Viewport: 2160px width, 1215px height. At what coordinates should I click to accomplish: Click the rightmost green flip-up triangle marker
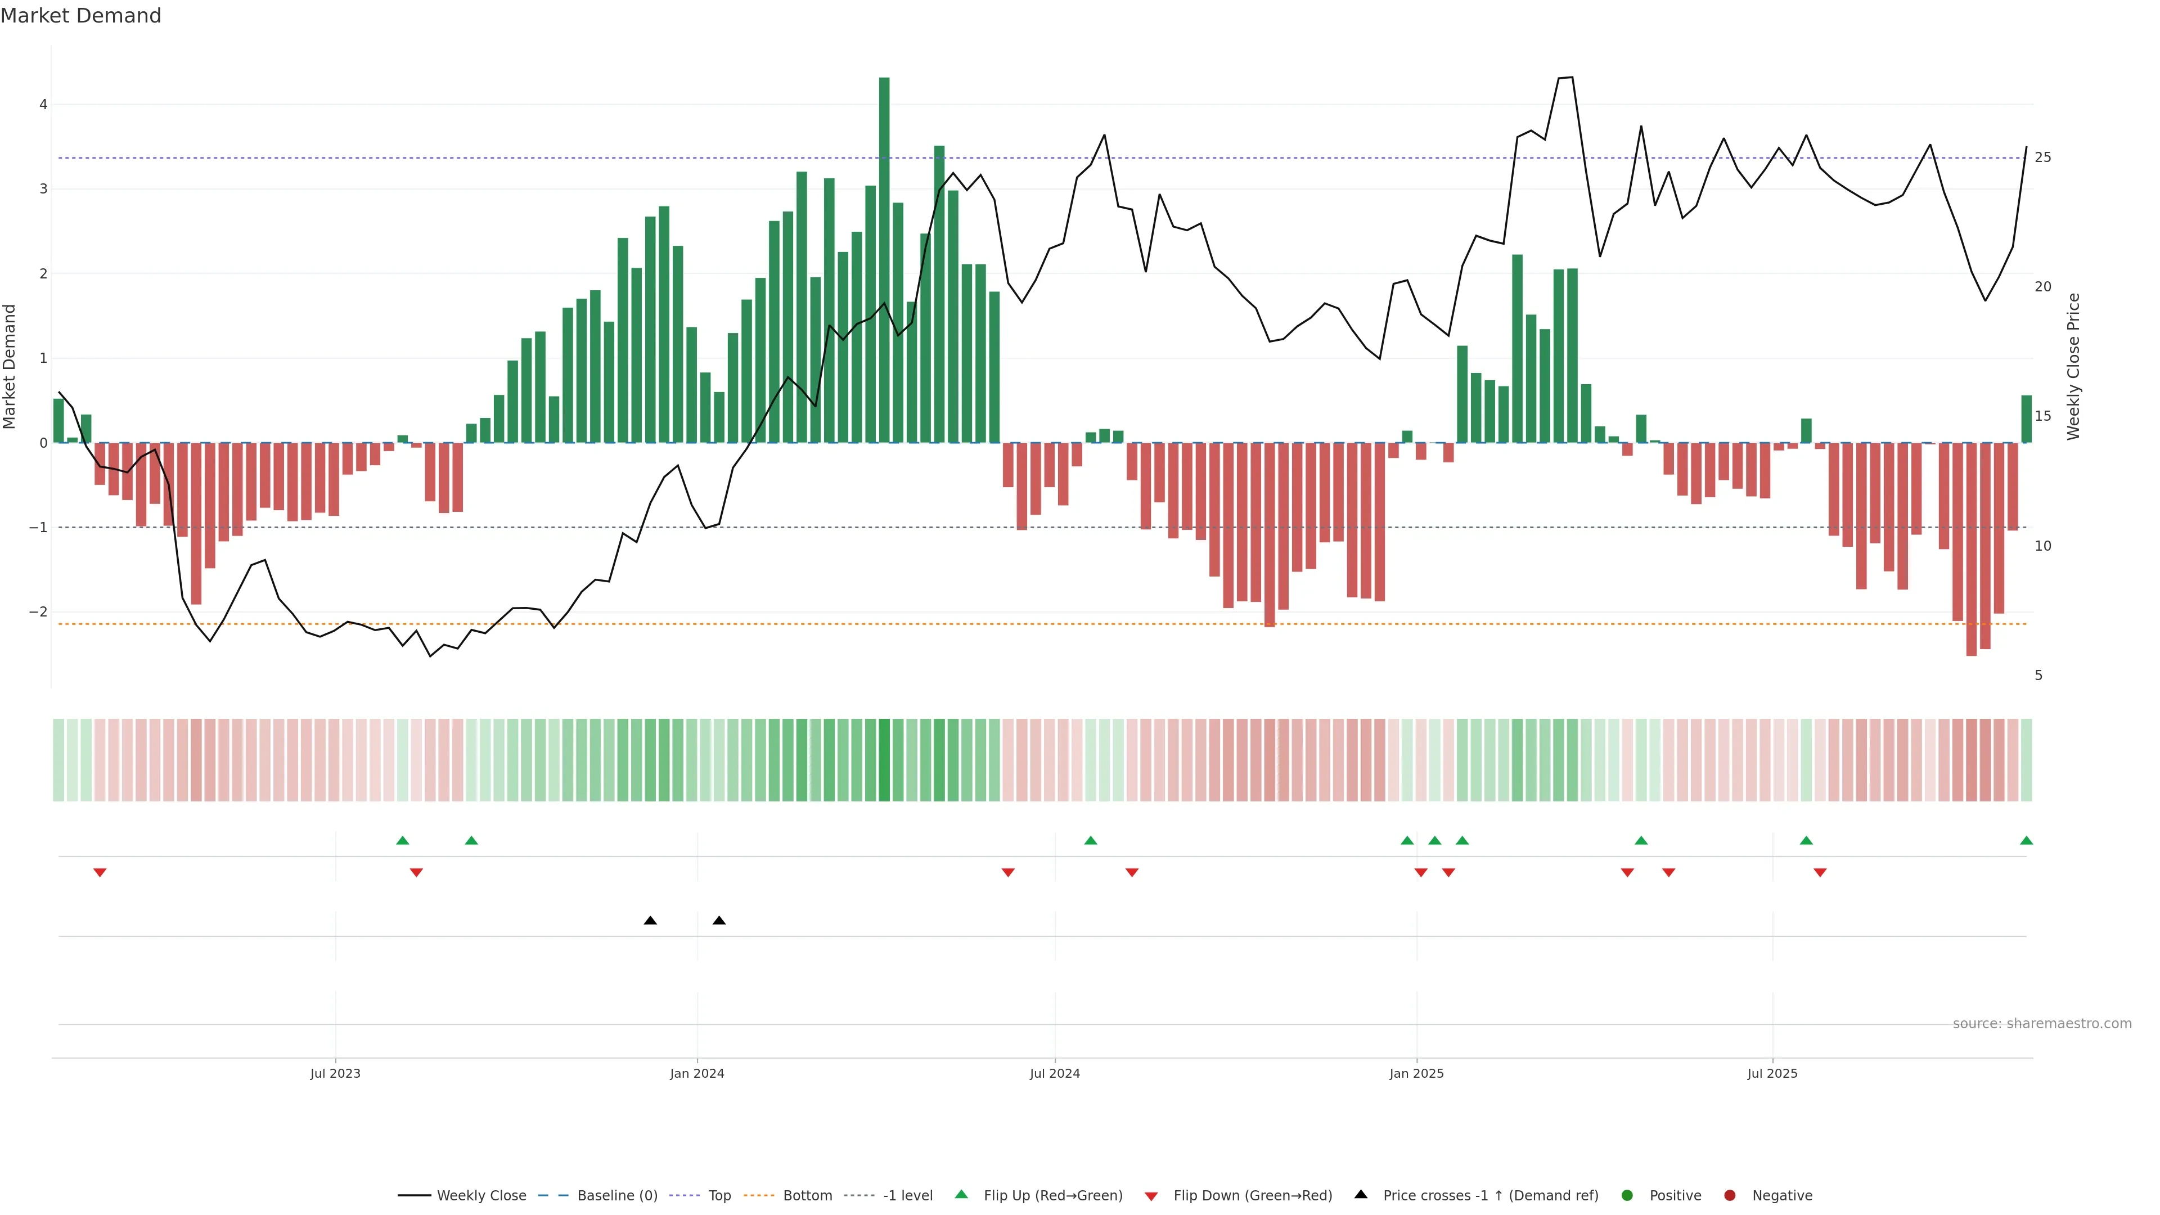[x=2027, y=840]
